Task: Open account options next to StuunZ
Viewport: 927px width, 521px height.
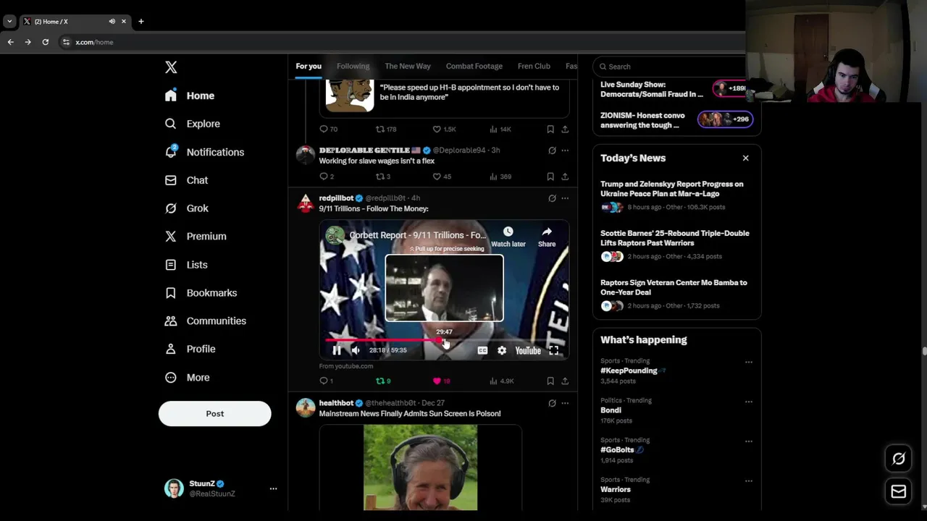Action: (x=273, y=488)
